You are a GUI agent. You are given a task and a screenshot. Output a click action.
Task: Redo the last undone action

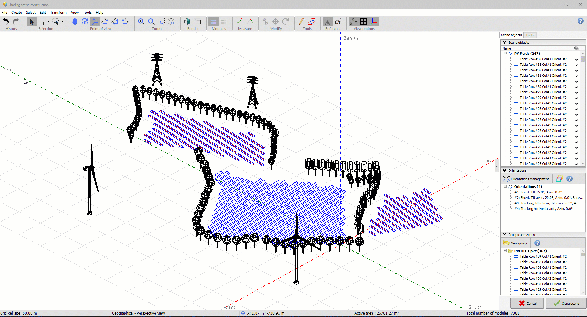[x=16, y=21]
